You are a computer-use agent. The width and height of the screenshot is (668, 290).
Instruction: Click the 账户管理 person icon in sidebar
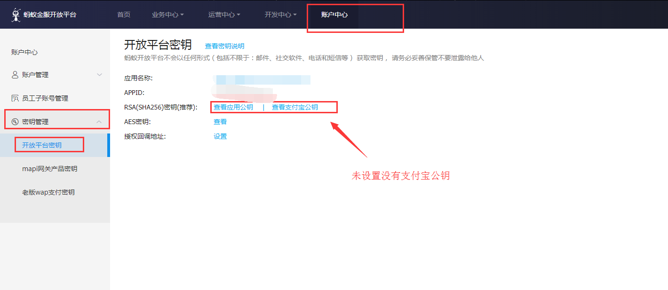point(15,75)
